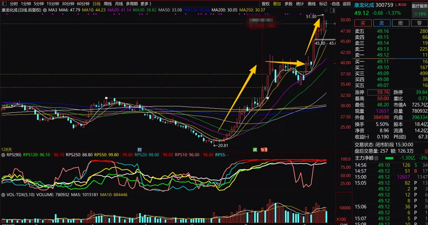428x225 pixels.
Task: Click the blue 卖 sell button
Action: [x=382, y=23]
